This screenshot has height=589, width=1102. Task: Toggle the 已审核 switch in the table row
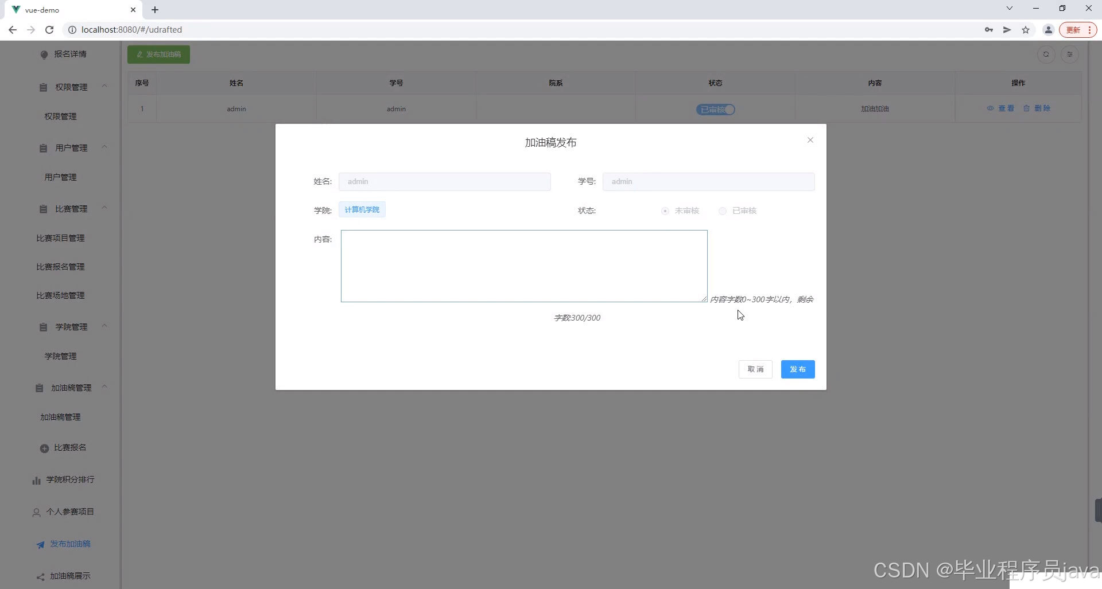[715, 109]
